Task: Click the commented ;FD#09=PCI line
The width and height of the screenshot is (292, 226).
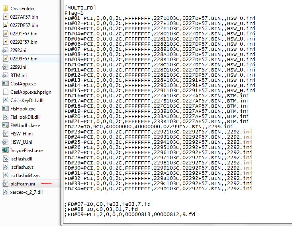Action: click(x=130, y=214)
